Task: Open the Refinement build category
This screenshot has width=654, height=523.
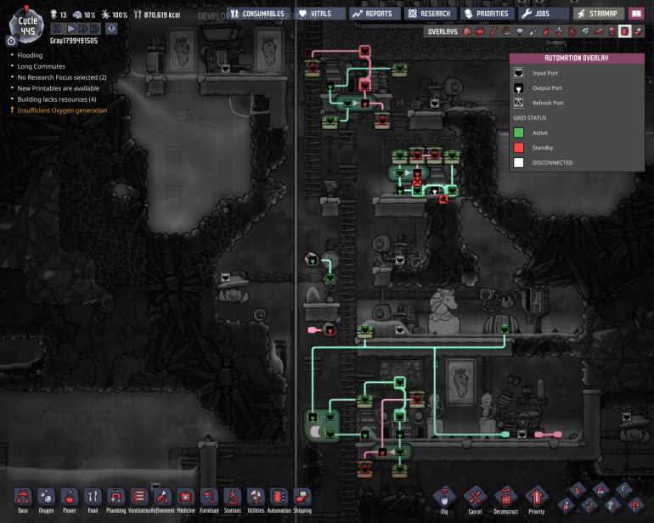Action: coord(163,500)
